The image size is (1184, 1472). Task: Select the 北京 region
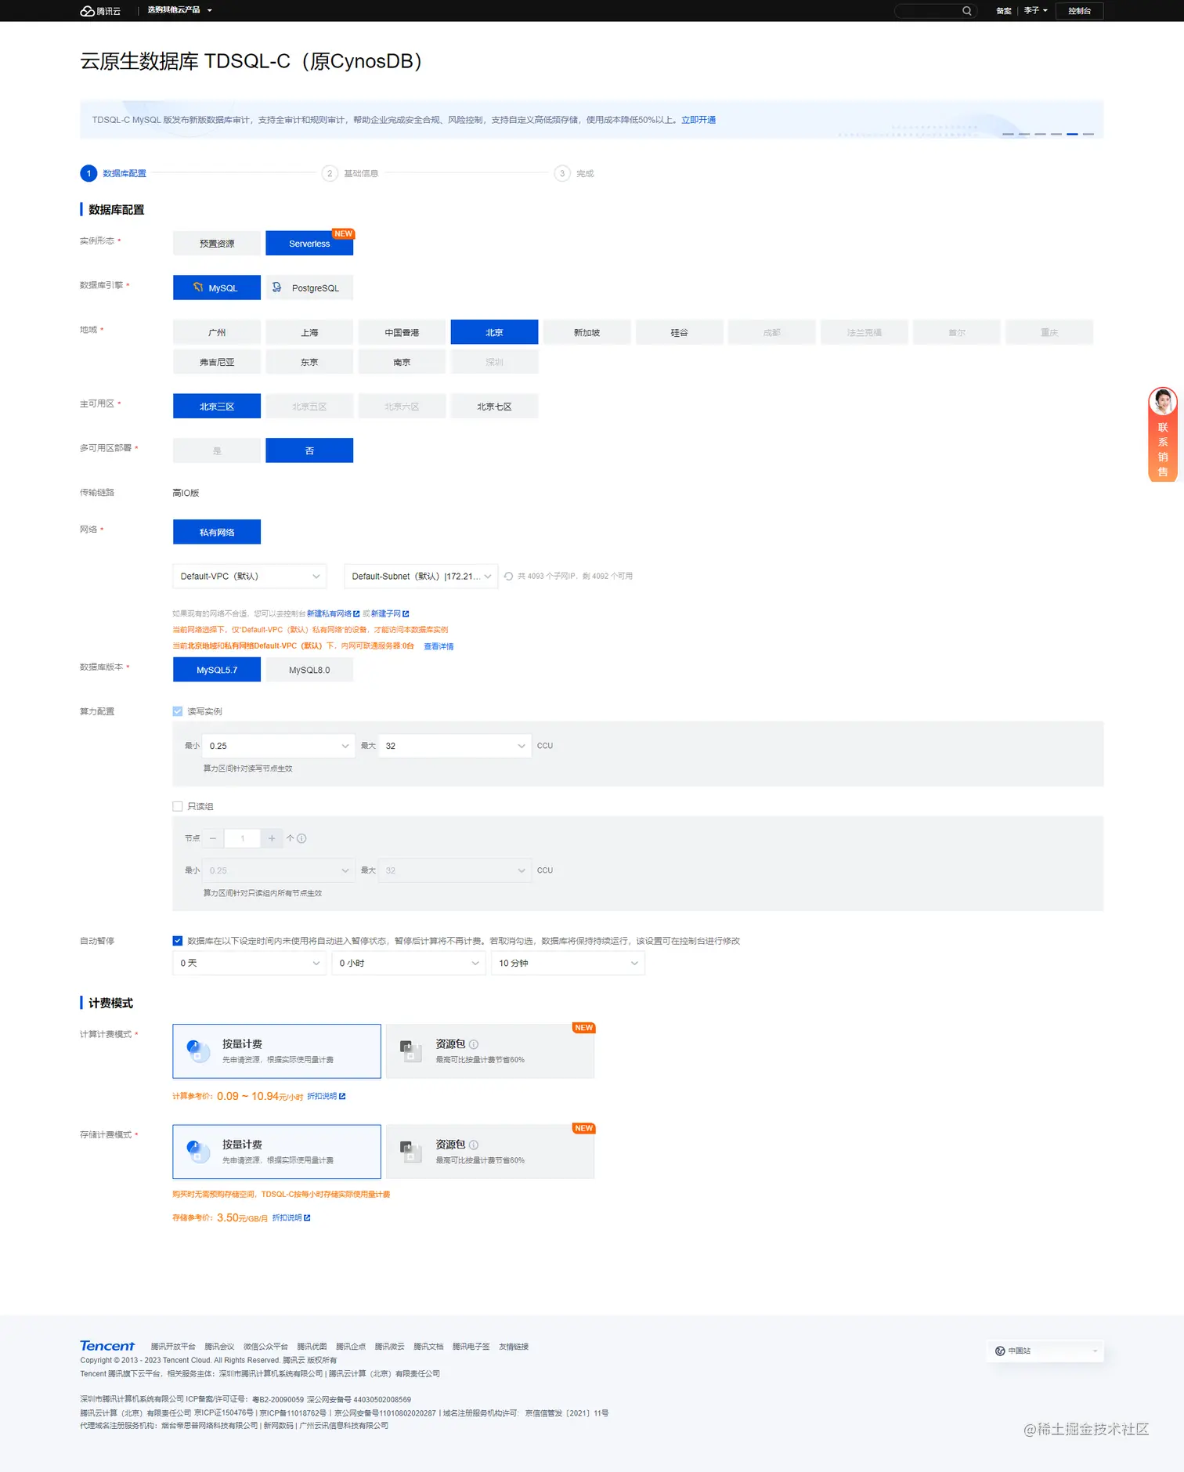(x=494, y=332)
